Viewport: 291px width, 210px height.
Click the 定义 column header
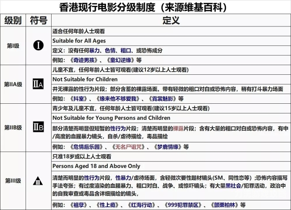point(171,20)
